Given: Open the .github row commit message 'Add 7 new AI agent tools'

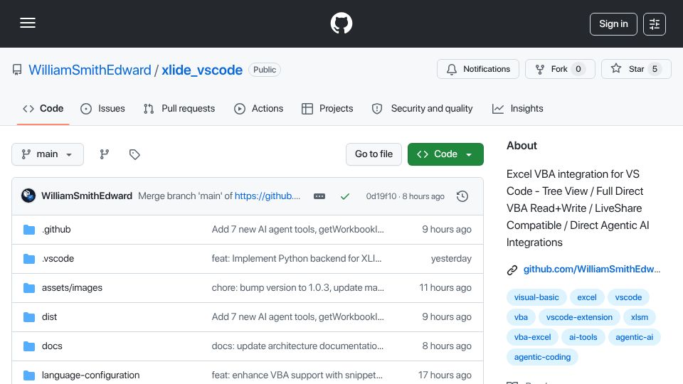Looking at the screenshot, I should [297, 230].
